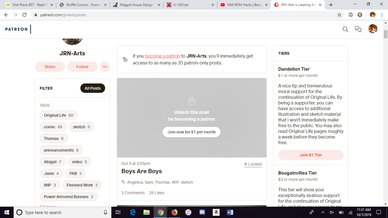This screenshot has width=388, height=218.
Task: Reload the page
Action: (x=24, y=15)
